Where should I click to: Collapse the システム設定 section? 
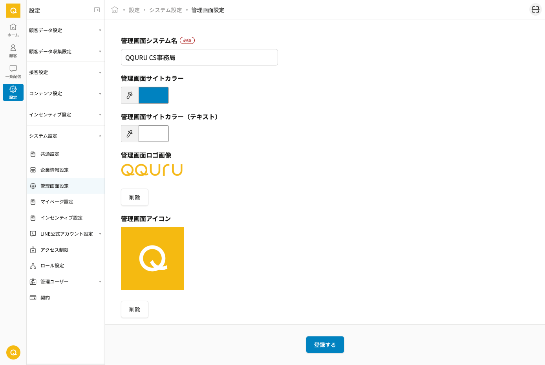[x=65, y=136]
